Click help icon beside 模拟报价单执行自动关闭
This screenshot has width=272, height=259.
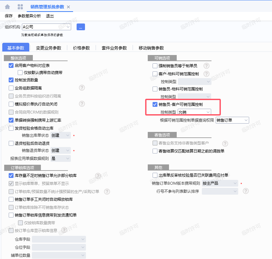point(82,104)
